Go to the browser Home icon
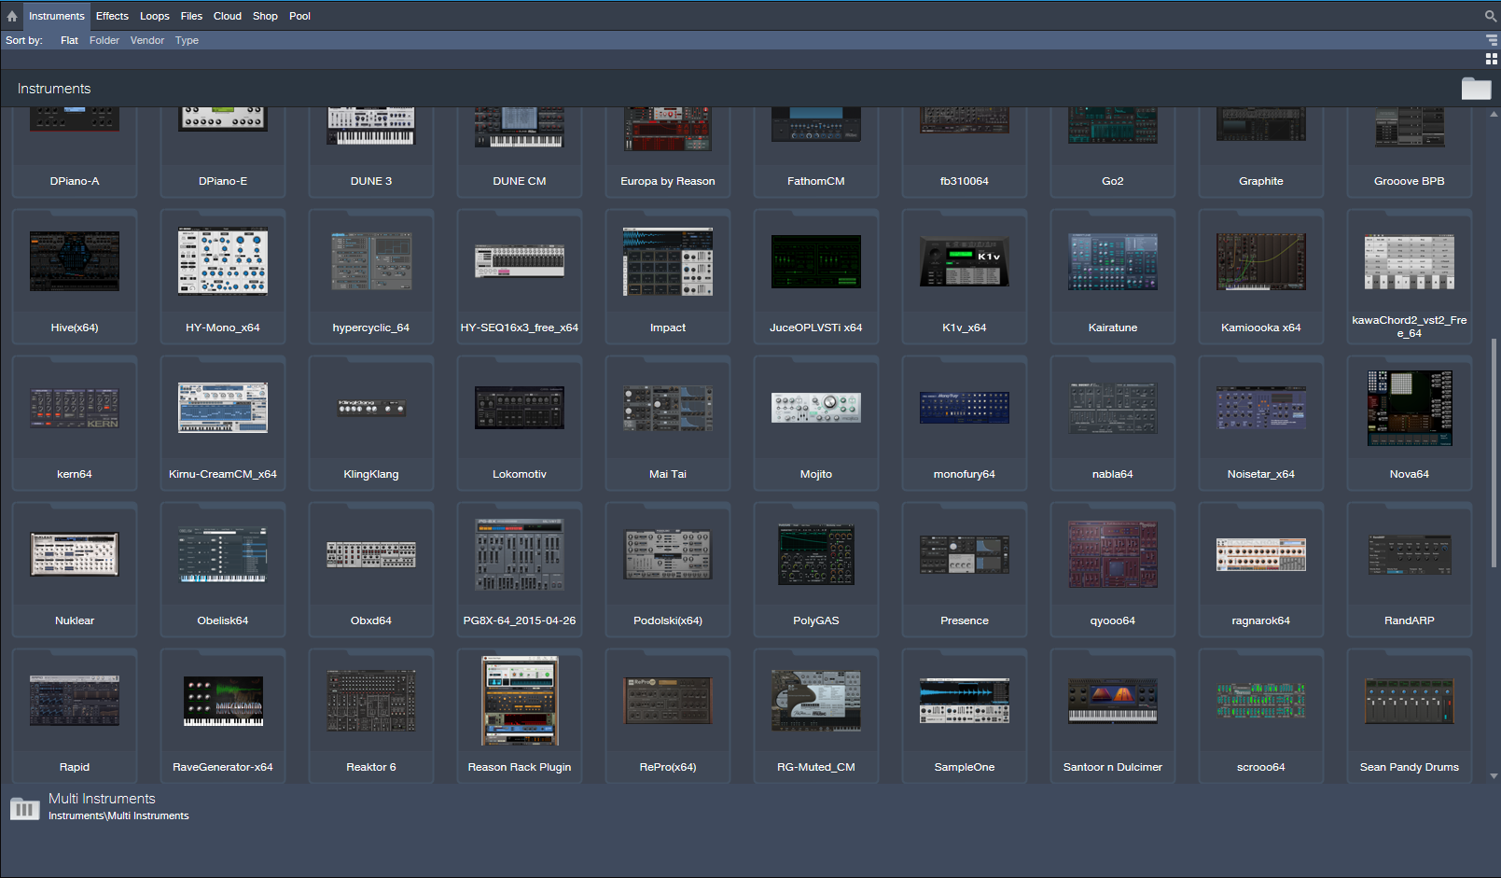The height and width of the screenshot is (878, 1501). click(x=12, y=16)
